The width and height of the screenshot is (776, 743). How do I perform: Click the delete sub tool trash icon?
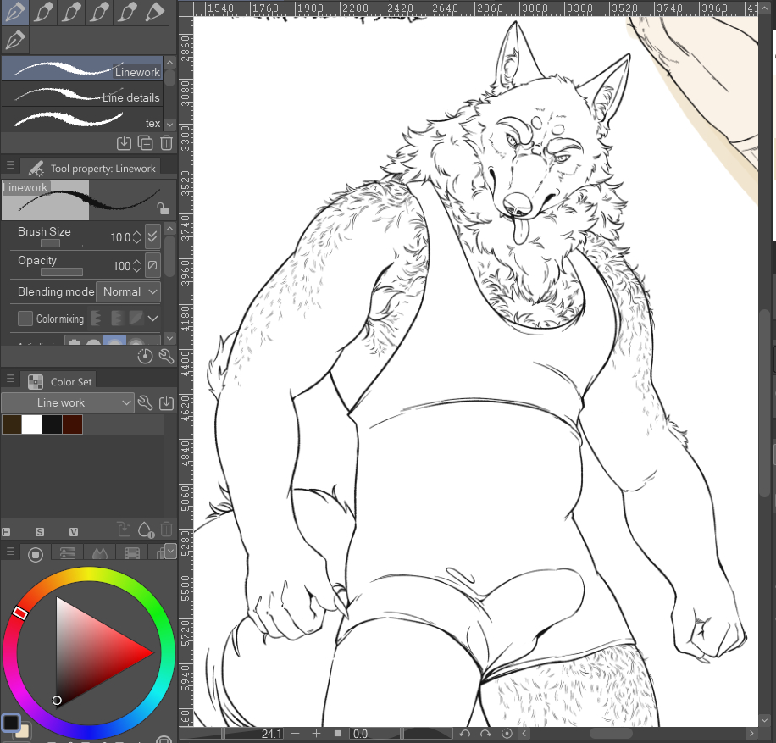166,143
